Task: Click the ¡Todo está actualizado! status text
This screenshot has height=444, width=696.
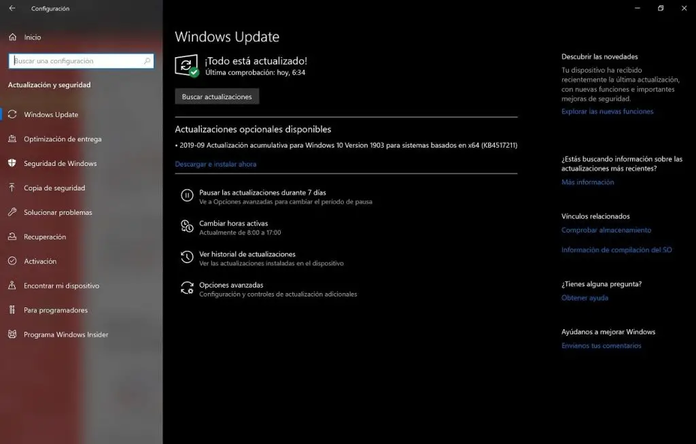Action: coord(256,61)
